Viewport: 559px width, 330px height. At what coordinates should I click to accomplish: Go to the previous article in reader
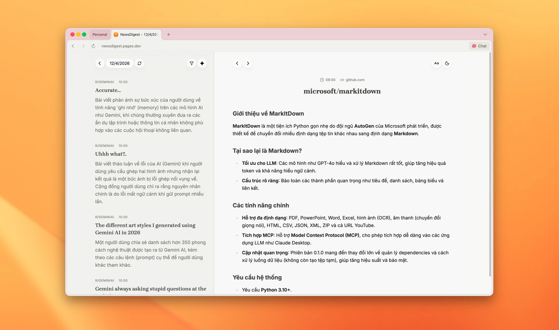click(237, 64)
